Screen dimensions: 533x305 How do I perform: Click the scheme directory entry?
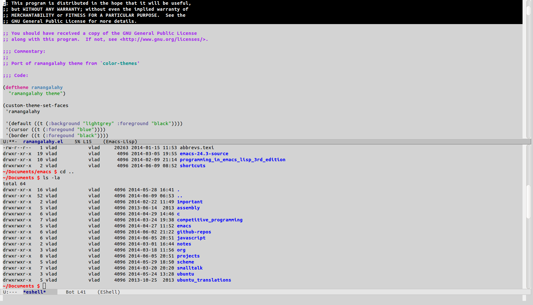(x=186, y=262)
